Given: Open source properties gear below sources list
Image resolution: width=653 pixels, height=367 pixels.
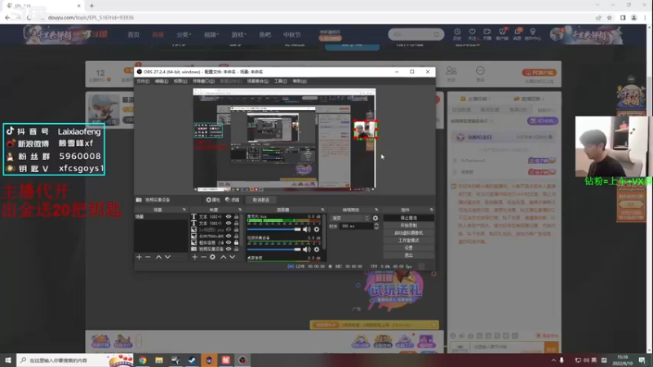Looking at the screenshot, I should pos(213,257).
